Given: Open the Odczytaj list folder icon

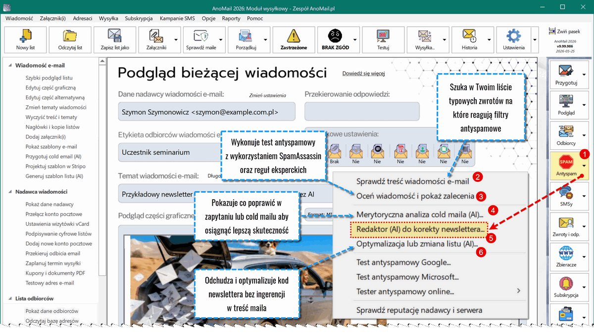Looking at the screenshot, I should (x=70, y=36).
